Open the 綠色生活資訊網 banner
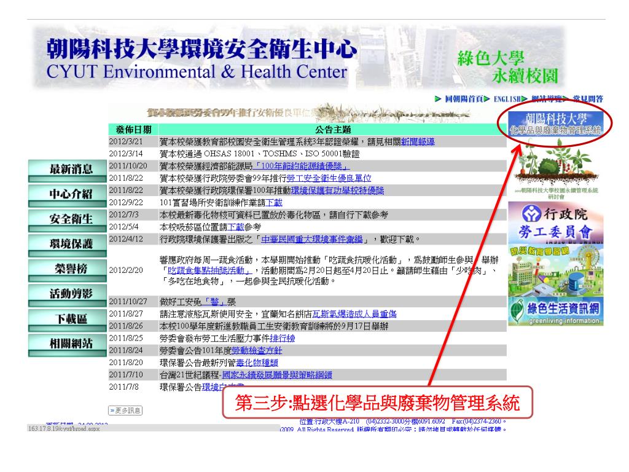Screen dimensions: 629x472 click(556, 311)
